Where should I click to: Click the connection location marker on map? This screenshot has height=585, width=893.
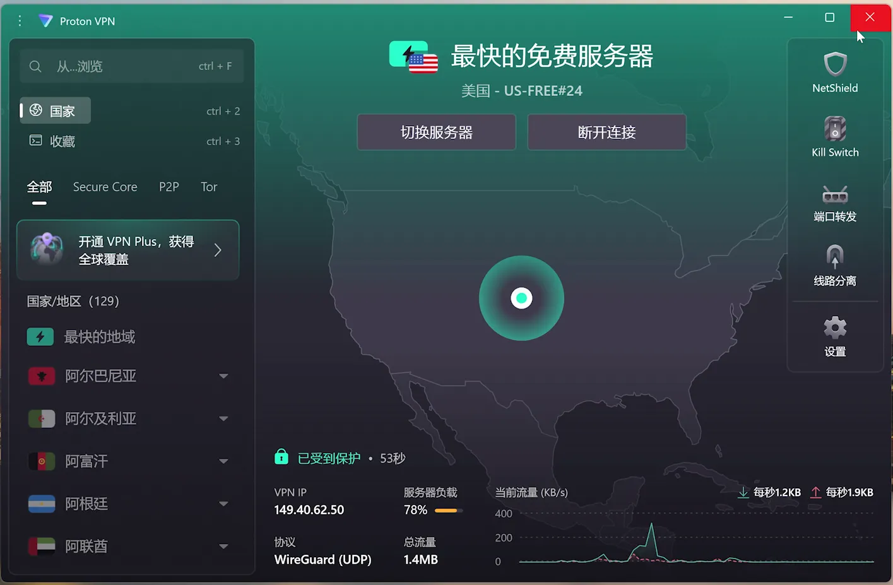(x=521, y=298)
